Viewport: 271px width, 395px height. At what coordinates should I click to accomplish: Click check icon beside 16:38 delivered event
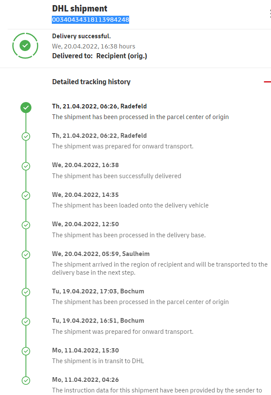(x=26, y=166)
